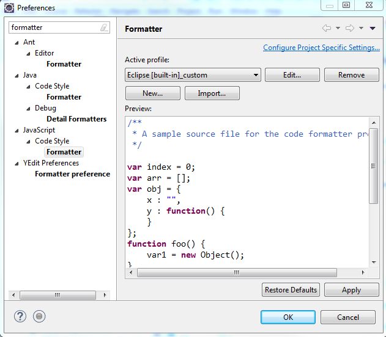Select the JavaScript tree item
The width and height of the screenshot is (386, 337).
[x=39, y=130]
